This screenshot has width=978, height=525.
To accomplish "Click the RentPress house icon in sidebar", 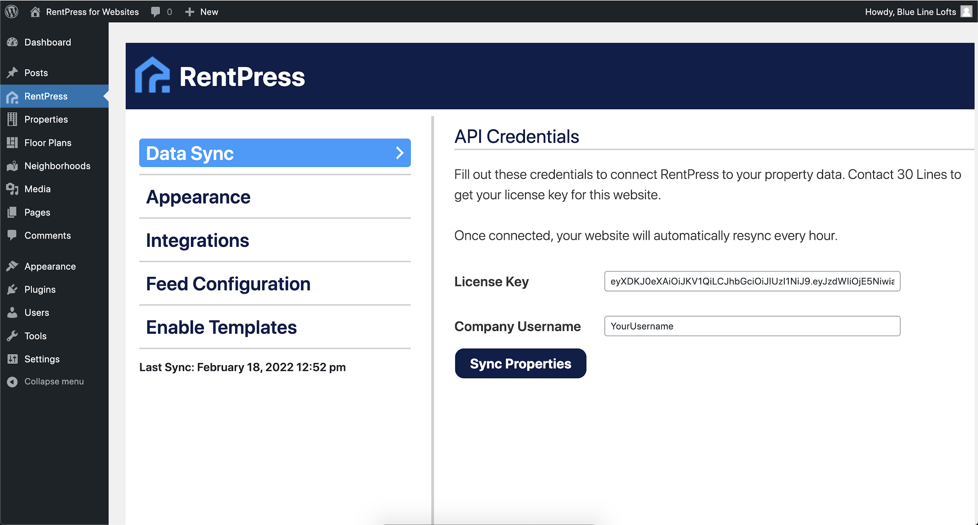I will pos(12,97).
